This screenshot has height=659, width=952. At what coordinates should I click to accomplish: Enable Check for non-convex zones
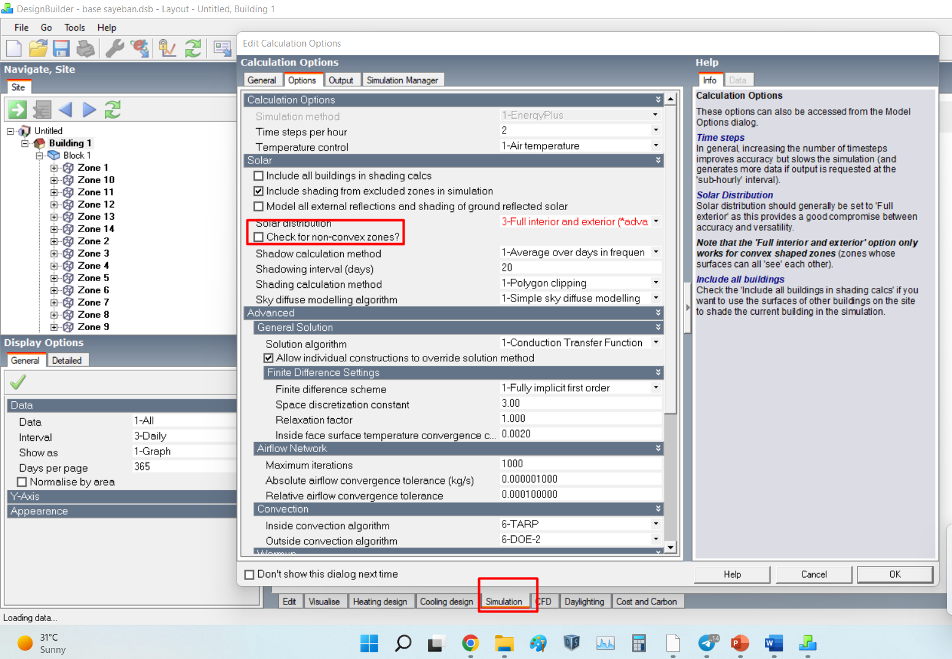pyautogui.click(x=259, y=237)
